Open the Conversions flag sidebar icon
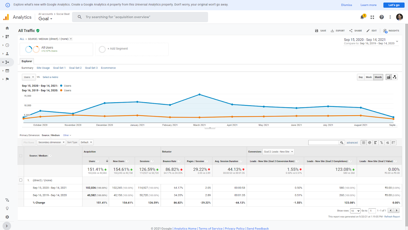 tap(7, 79)
